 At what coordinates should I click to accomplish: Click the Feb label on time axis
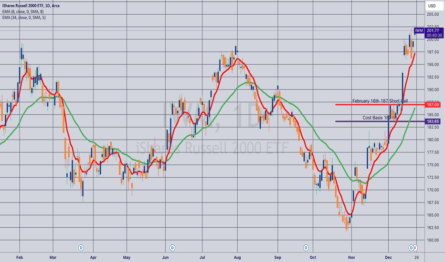click(19, 257)
